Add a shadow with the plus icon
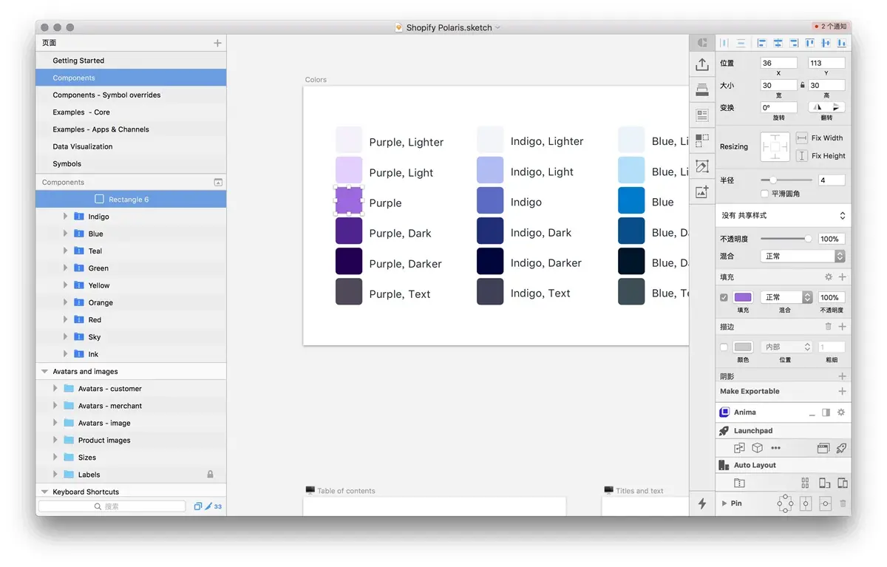Viewport: 887px width, 567px height. (842, 376)
